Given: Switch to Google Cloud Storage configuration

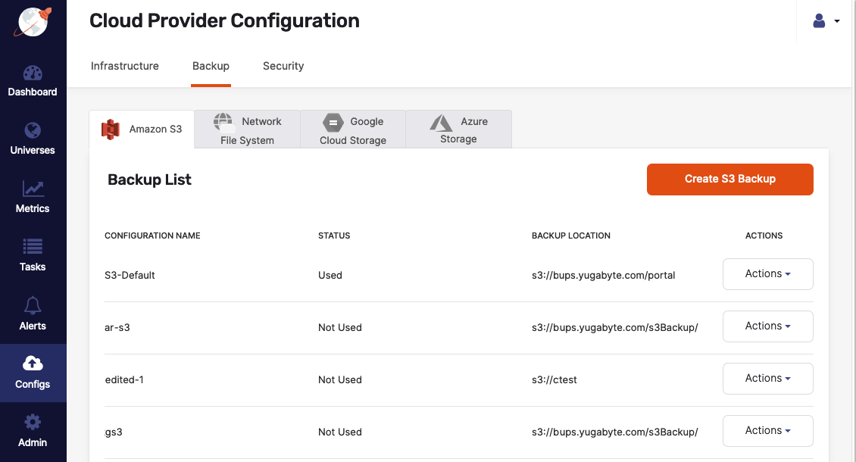Looking at the screenshot, I should coord(353,129).
